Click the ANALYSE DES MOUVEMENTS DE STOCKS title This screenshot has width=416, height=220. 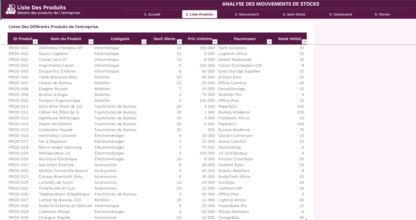coord(270,4)
